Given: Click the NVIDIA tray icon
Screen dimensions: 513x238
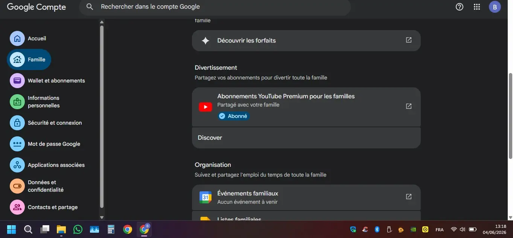Looking at the screenshot, I should 413,229.
